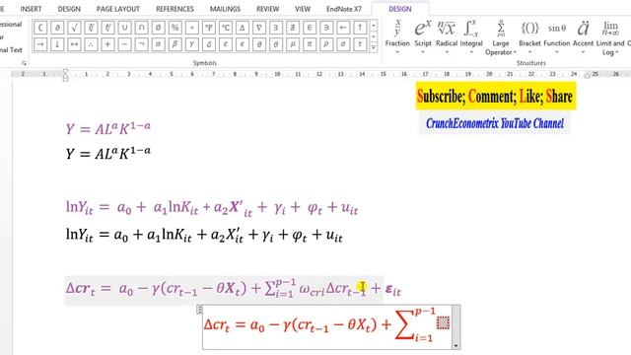
Task: Insert the percent symbol
Action: pos(175,28)
